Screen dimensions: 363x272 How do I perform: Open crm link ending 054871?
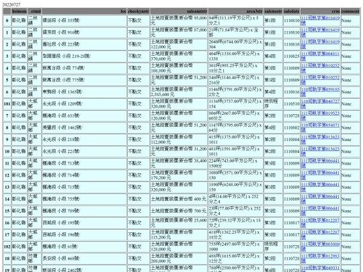320,128
